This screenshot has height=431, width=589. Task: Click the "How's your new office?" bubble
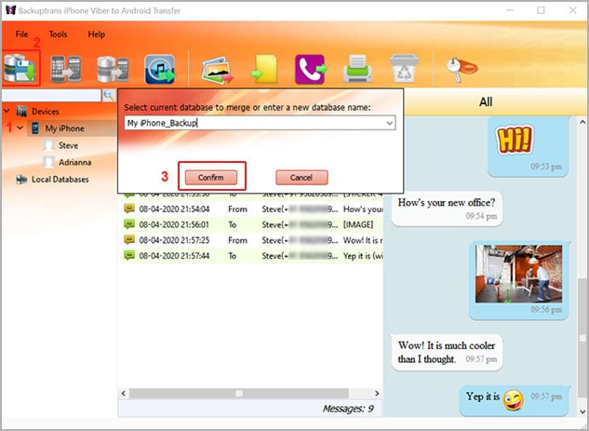tap(447, 209)
